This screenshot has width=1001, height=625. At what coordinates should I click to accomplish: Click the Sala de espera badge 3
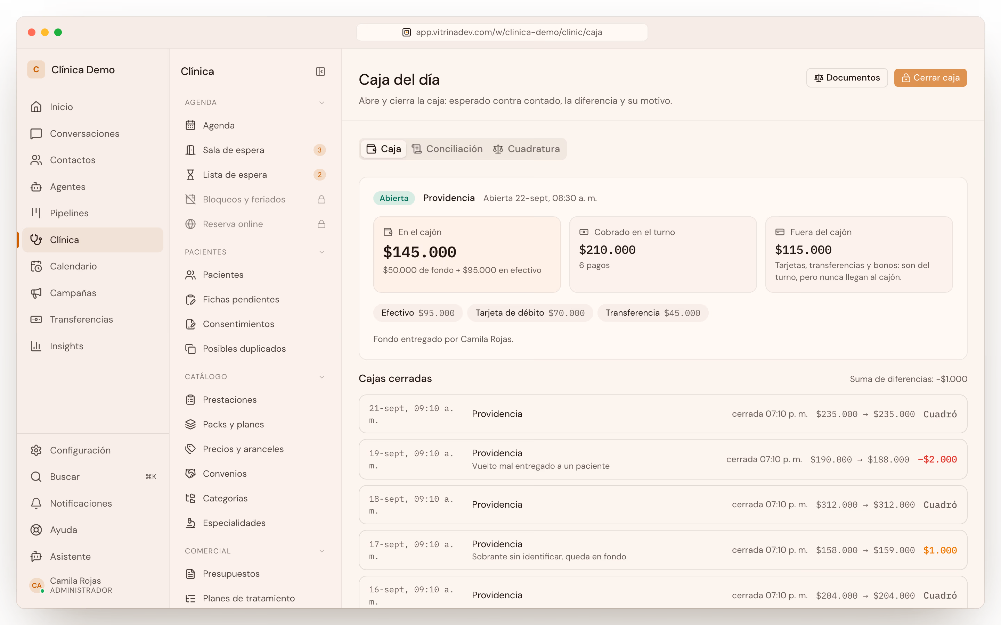pyautogui.click(x=319, y=150)
